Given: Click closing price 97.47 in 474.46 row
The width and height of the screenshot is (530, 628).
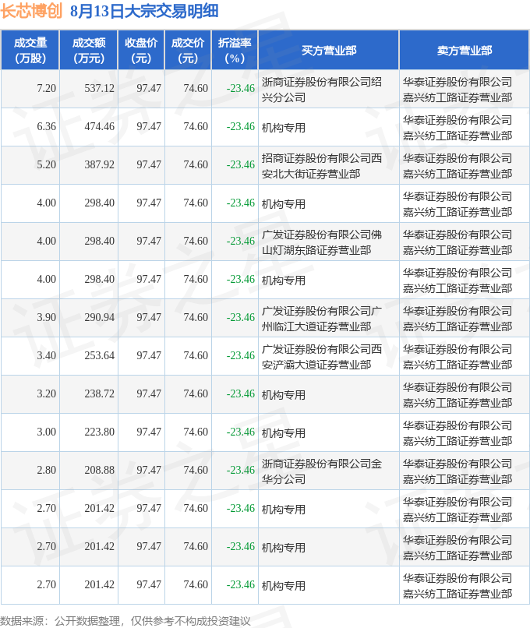Looking at the screenshot, I should pos(149,126).
